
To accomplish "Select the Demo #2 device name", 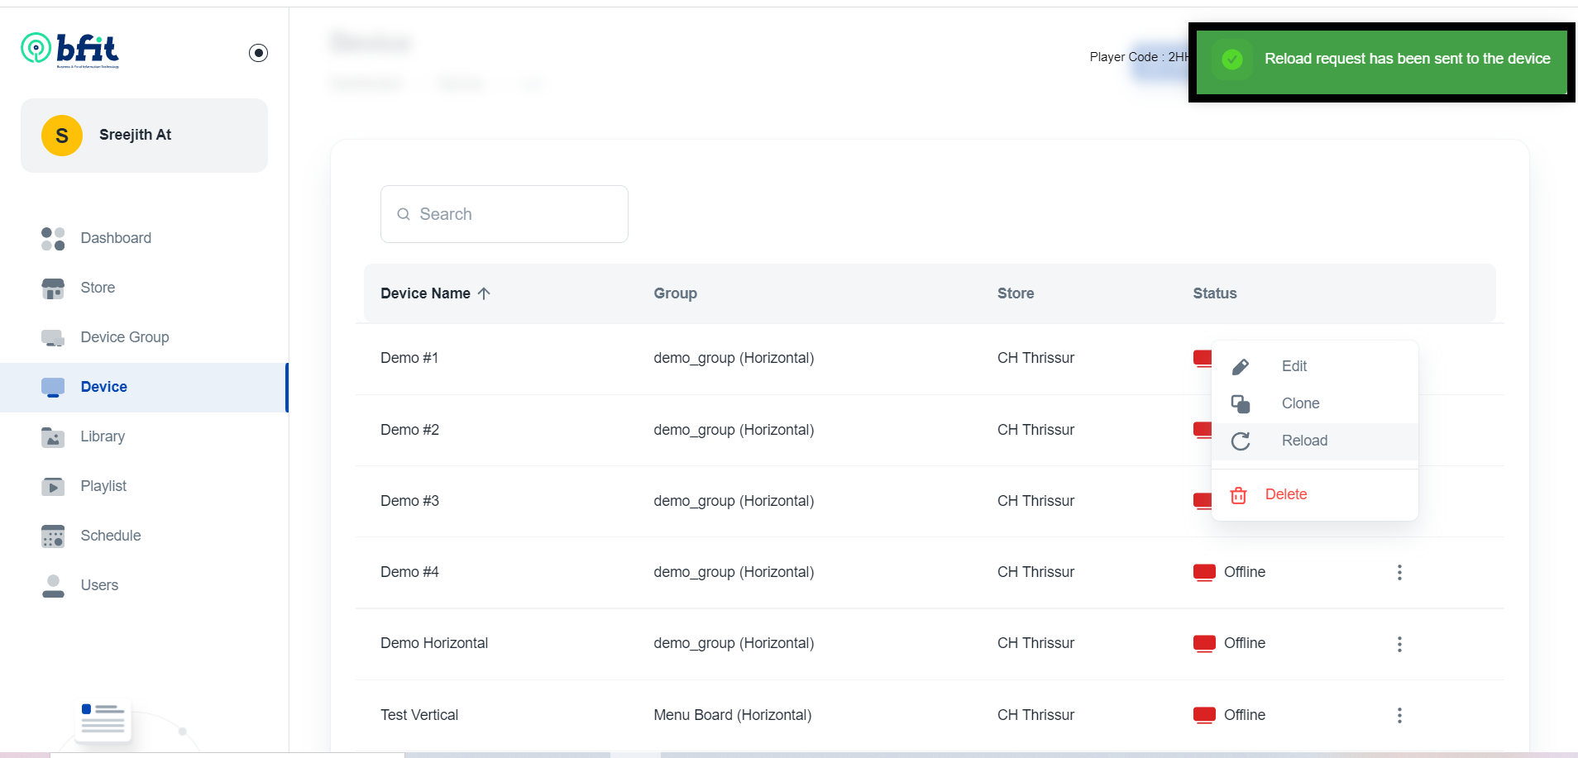I will [x=409, y=430].
